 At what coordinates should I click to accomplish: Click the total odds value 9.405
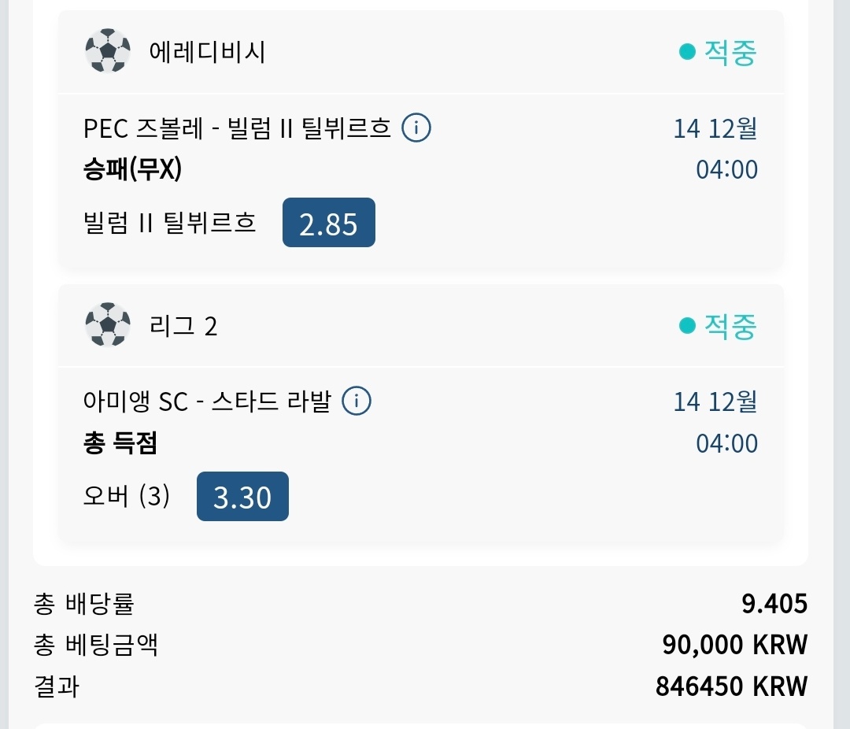(774, 604)
